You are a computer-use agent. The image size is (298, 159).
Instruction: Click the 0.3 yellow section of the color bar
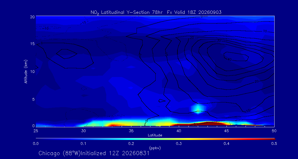click(x=179, y=139)
